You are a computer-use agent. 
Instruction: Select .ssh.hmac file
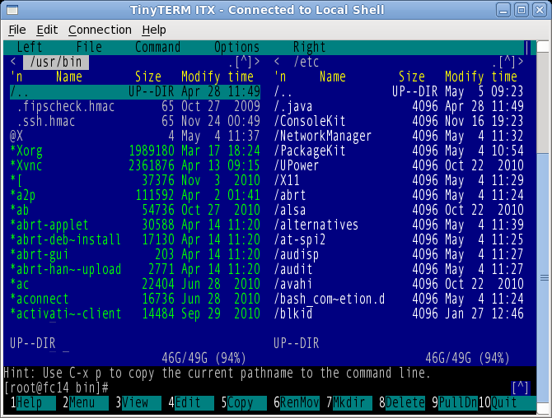pyautogui.click(x=135, y=121)
